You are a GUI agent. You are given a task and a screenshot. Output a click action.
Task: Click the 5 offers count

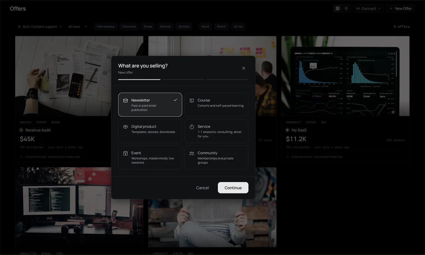coord(402,26)
